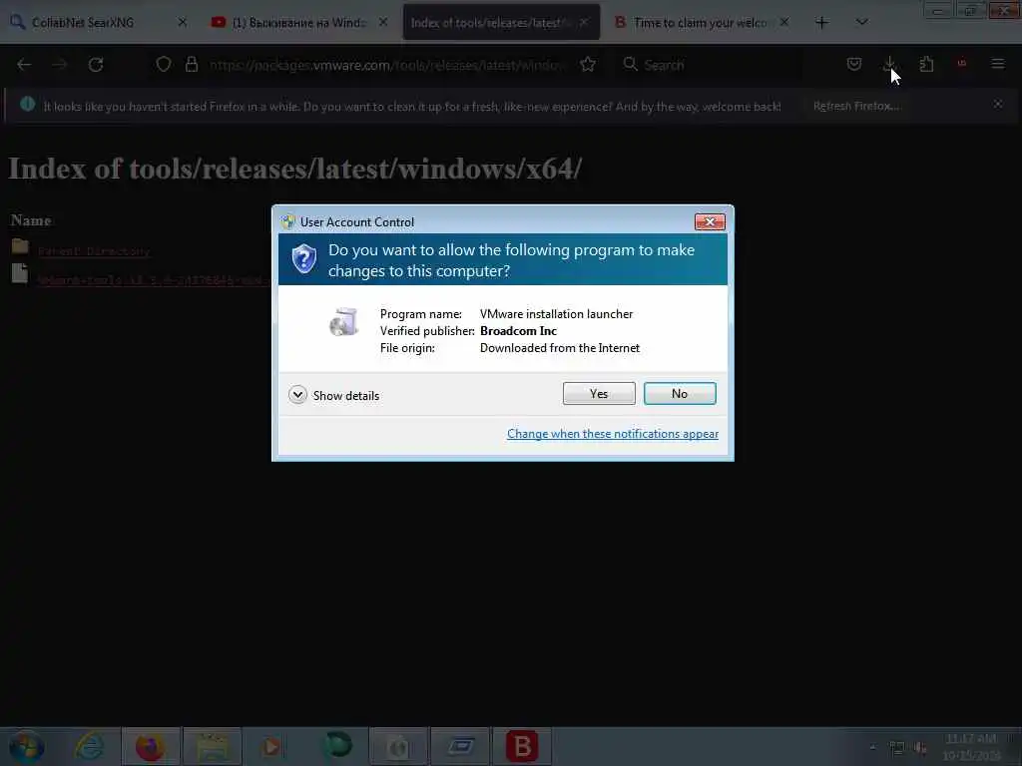Click the network icon in system tray
The image size is (1022, 766).
pyautogui.click(x=897, y=748)
